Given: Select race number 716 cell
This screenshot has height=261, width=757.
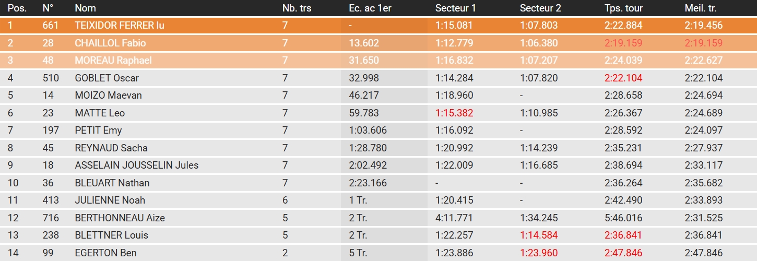Looking at the screenshot, I should (51, 218).
